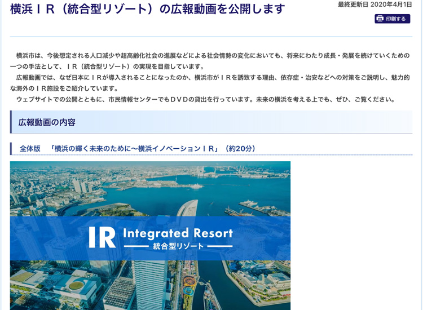Select the page title 横浜IR（統合型リゾート）の広報動画を公開します
The height and width of the screenshot is (310, 423).
click(x=147, y=10)
